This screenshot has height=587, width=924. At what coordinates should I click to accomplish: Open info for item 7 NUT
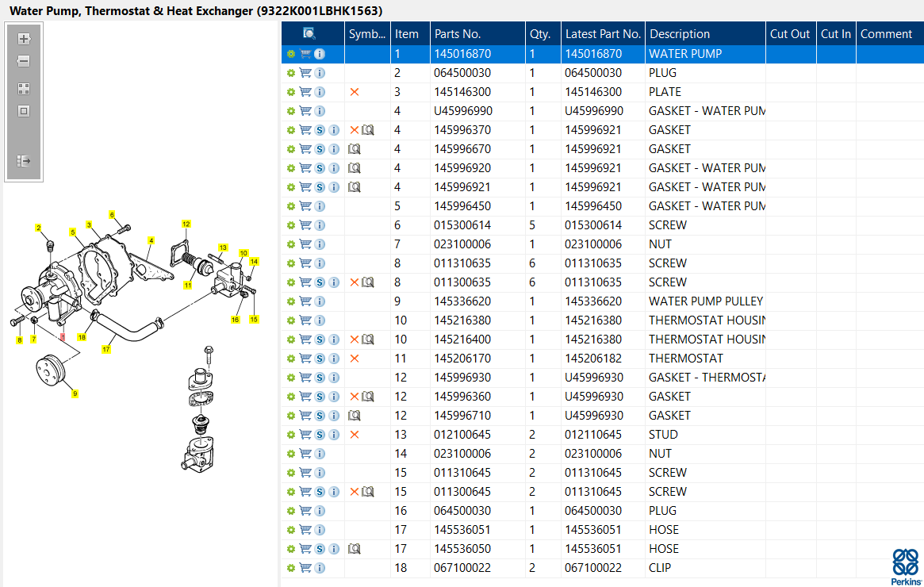320,244
